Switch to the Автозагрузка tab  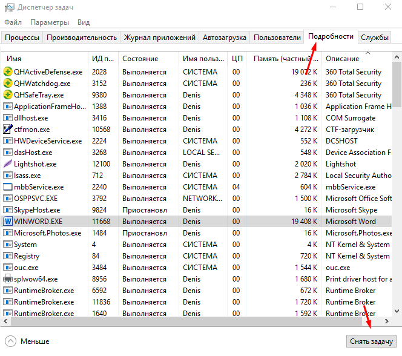click(225, 38)
